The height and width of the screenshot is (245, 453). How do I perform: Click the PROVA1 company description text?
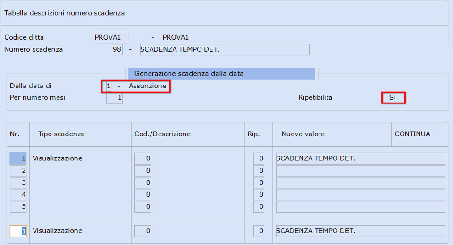[176, 38]
